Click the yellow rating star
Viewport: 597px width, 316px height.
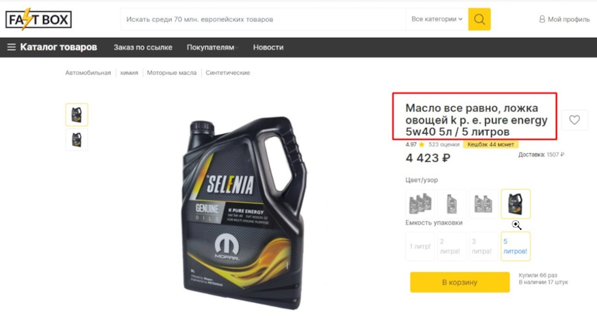coord(422,145)
